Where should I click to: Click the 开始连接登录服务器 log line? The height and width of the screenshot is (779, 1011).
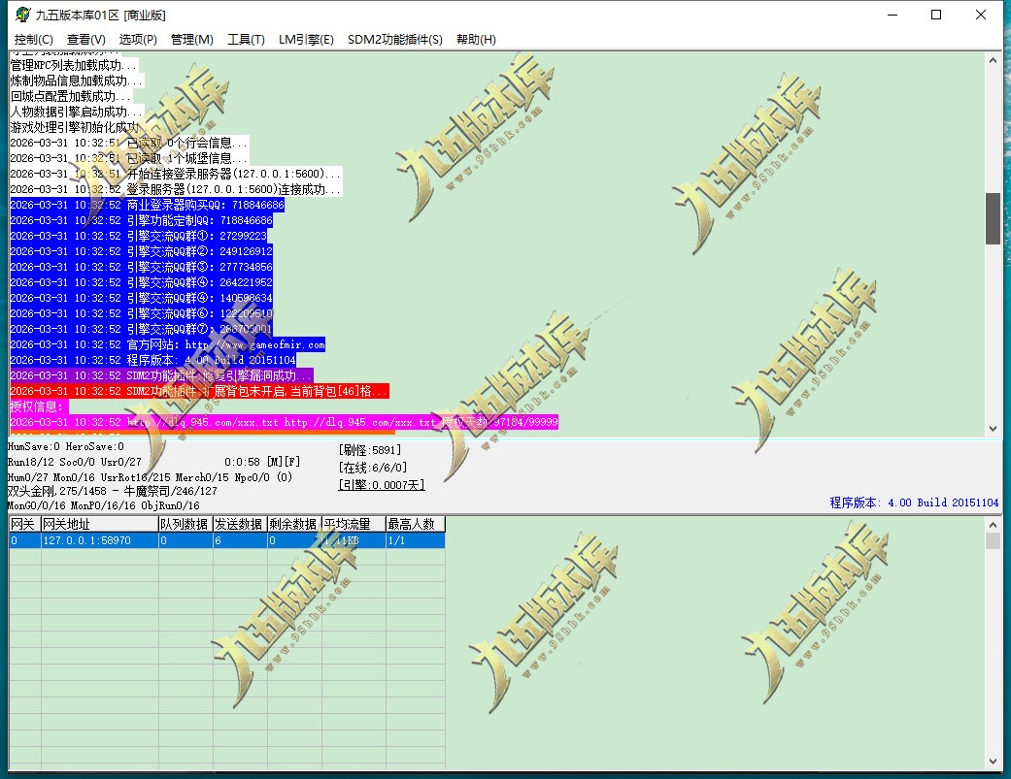(176, 174)
